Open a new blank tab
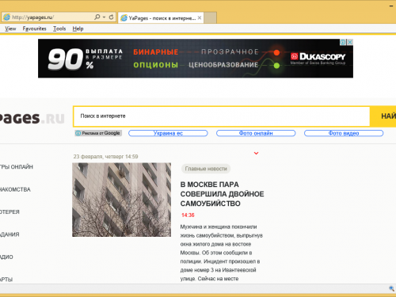Viewport: 396px width, 297px height. tap(210, 18)
